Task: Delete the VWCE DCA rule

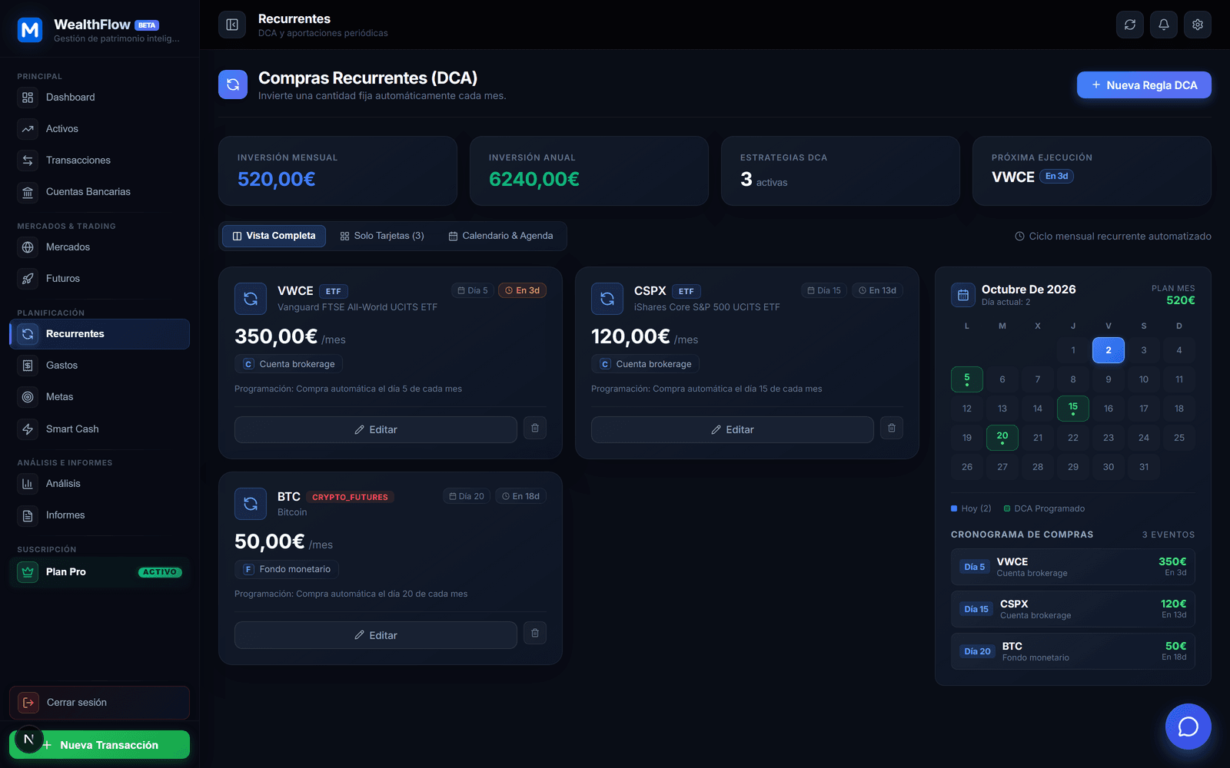Action: click(x=535, y=428)
